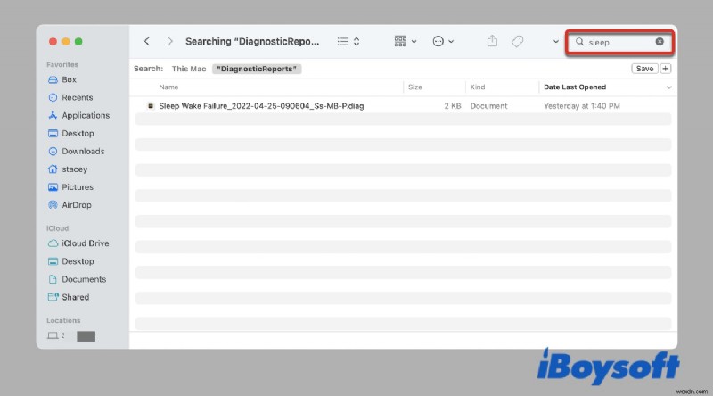This screenshot has width=713, height=396.
Task: Open Box in the Favorites sidebar
Action: [70, 79]
